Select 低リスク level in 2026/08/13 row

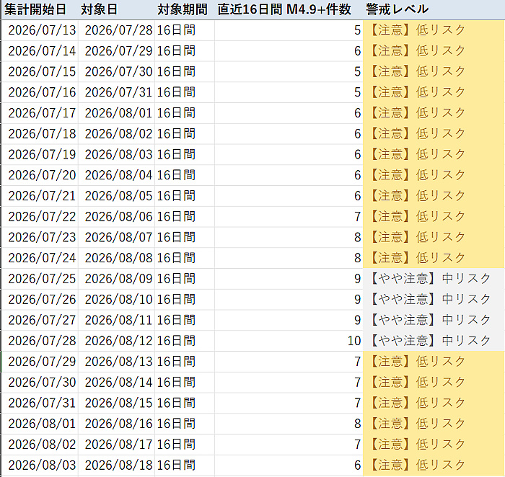pyautogui.click(x=434, y=361)
